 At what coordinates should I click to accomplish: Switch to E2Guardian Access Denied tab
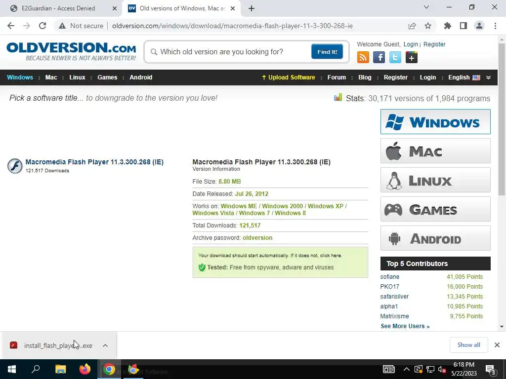coord(58,8)
